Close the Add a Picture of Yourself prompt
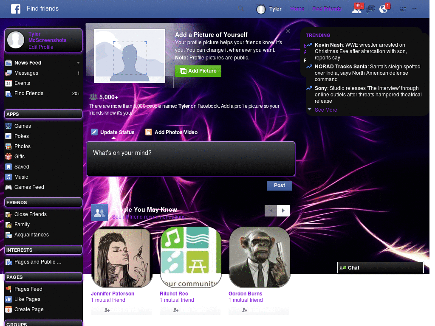The height and width of the screenshot is (326, 435). pyautogui.click(x=288, y=31)
